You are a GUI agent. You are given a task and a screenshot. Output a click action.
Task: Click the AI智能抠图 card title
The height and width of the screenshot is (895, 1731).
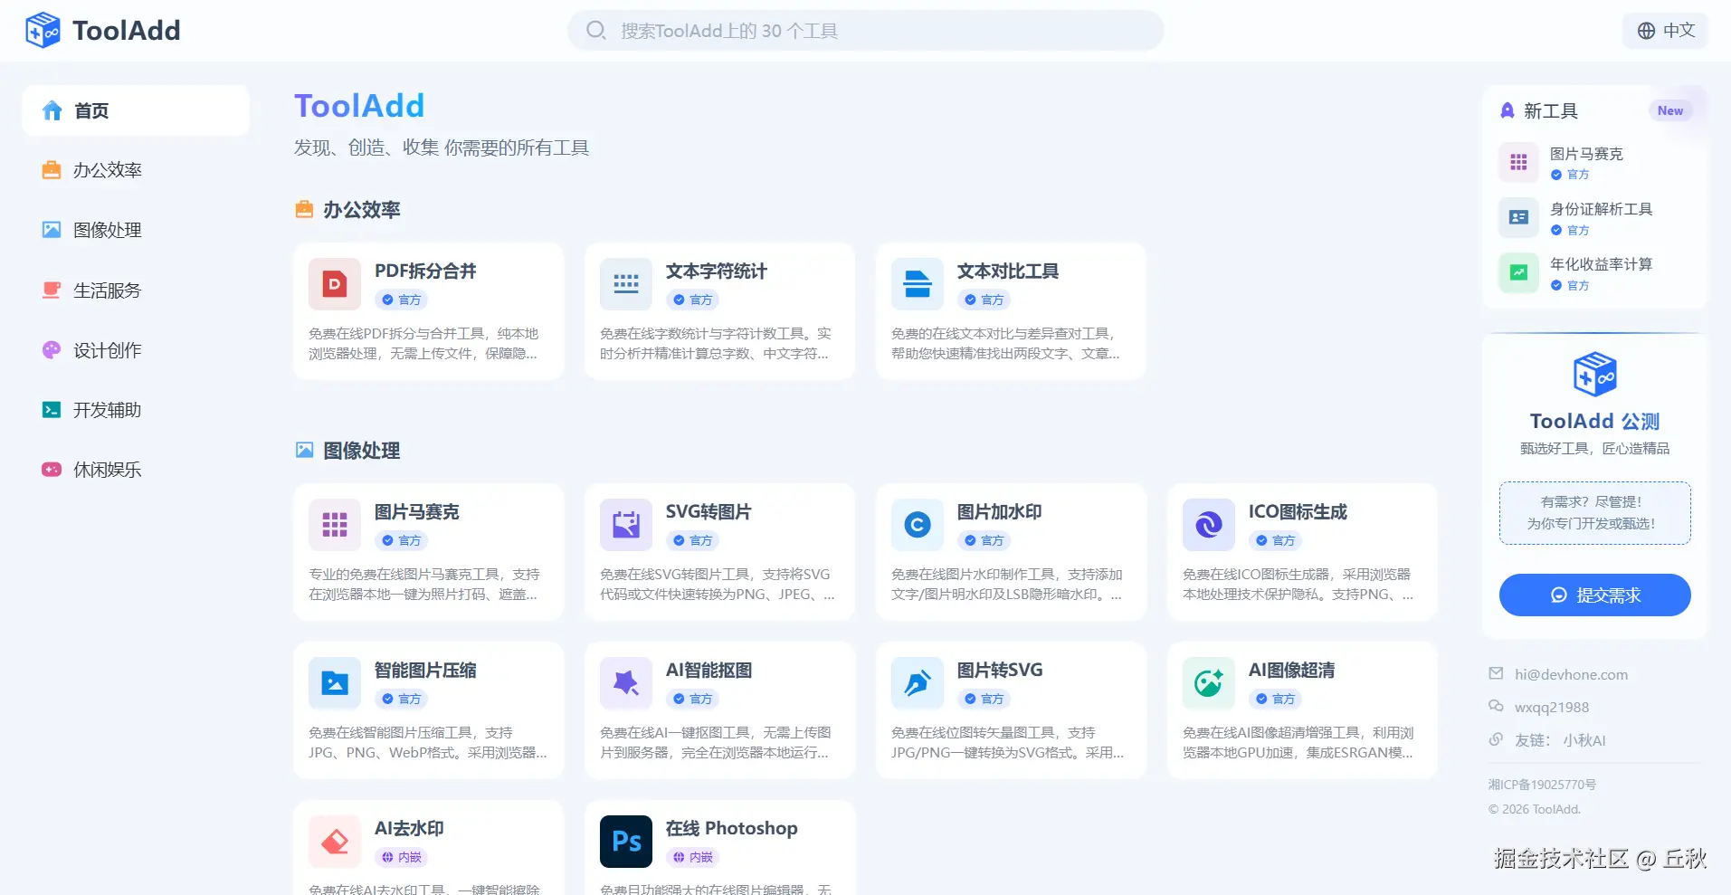709,671
